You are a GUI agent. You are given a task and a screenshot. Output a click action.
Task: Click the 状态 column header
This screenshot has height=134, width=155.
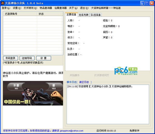pyautogui.click(x=49, y=14)
